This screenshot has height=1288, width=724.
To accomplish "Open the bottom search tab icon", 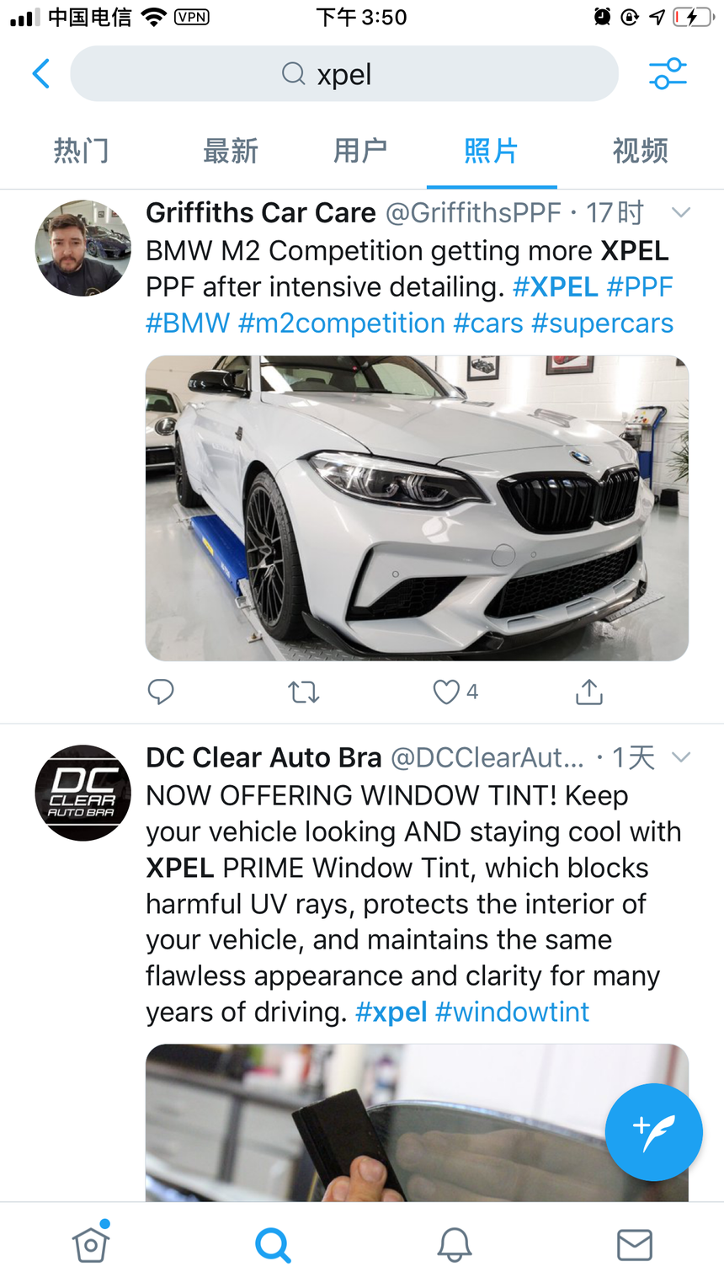I will pos(273,1245).
